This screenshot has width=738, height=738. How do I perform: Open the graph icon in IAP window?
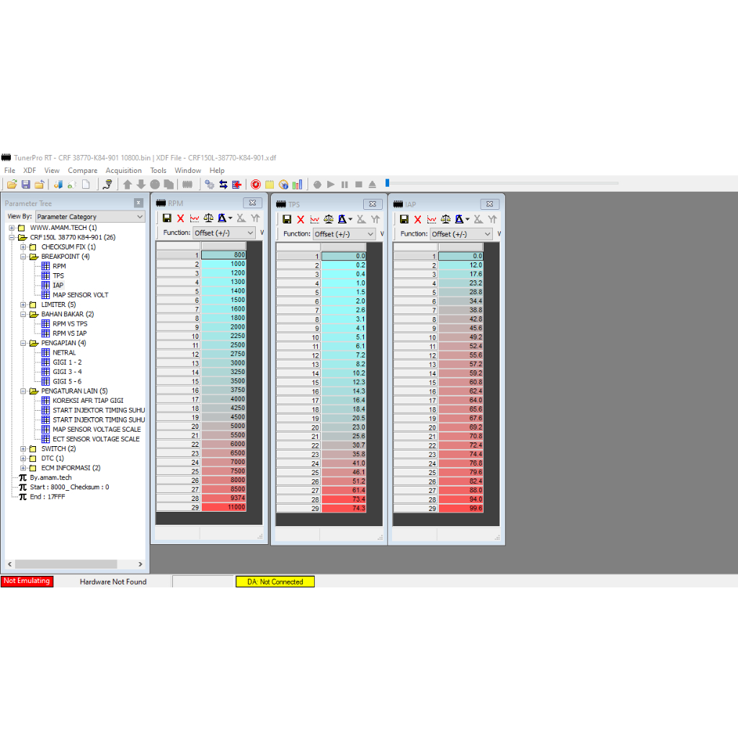(x=431, y=219)
